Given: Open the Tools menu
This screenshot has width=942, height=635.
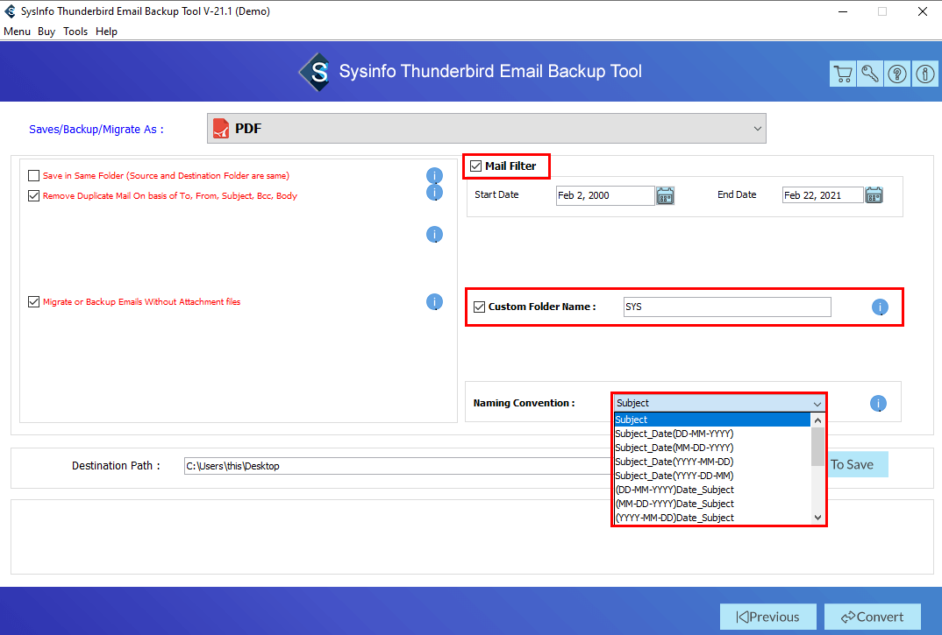Looking at the screenshot, I should [75, 32].
